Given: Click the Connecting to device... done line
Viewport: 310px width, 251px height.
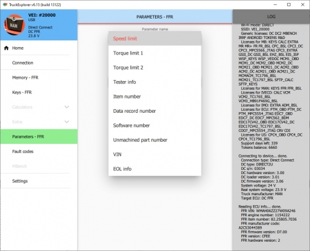Looking at the screenshot, I should 263,156.
